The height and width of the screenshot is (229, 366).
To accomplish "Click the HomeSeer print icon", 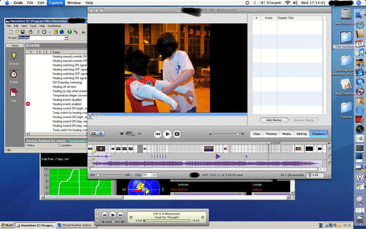I will pyautogui.click(x=30, y=32).
